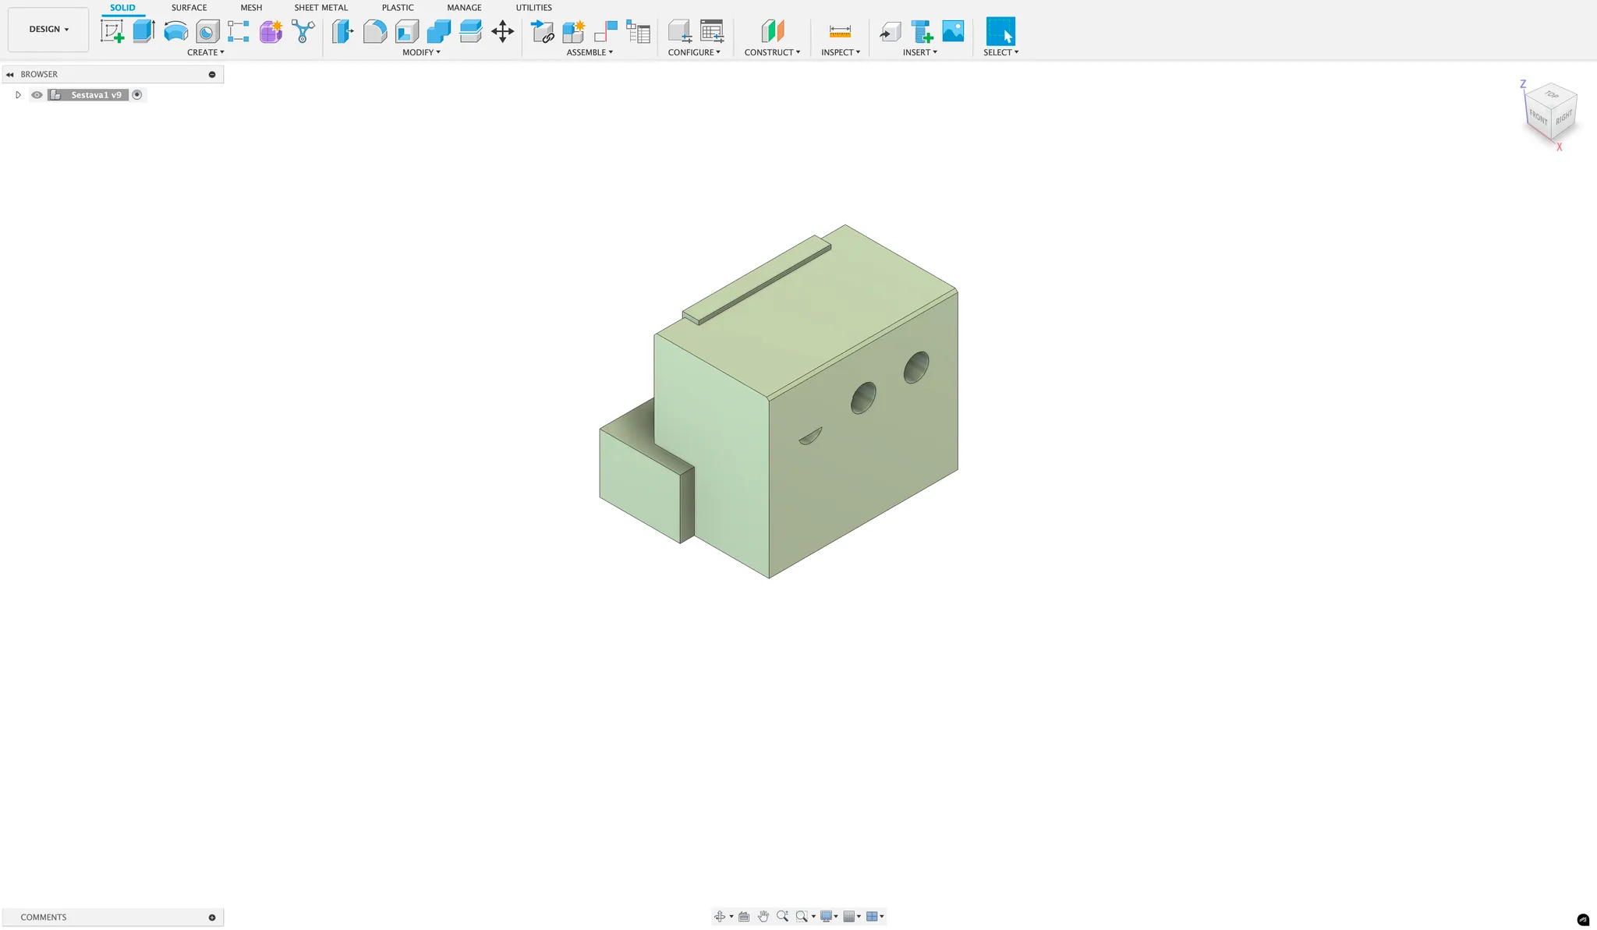Click the Insert Image icon

953,31
